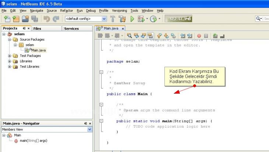Viewport: 269px width, 152px height.
Task: Click the text "package selam;" in editor
Action: tap(123, 62)
